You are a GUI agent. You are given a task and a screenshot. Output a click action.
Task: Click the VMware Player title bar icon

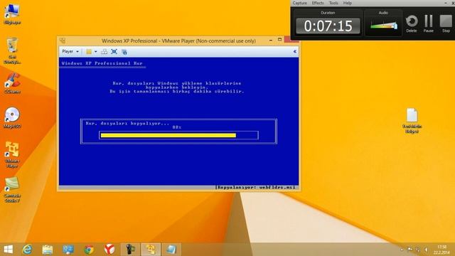(x=63, y=41)
